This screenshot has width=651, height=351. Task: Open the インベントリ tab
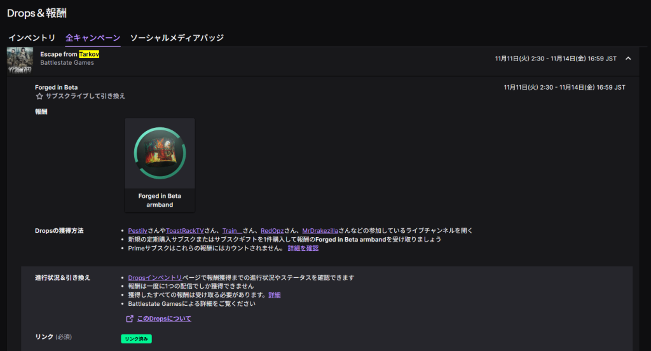pyautogui.click(x=32, y=38)
